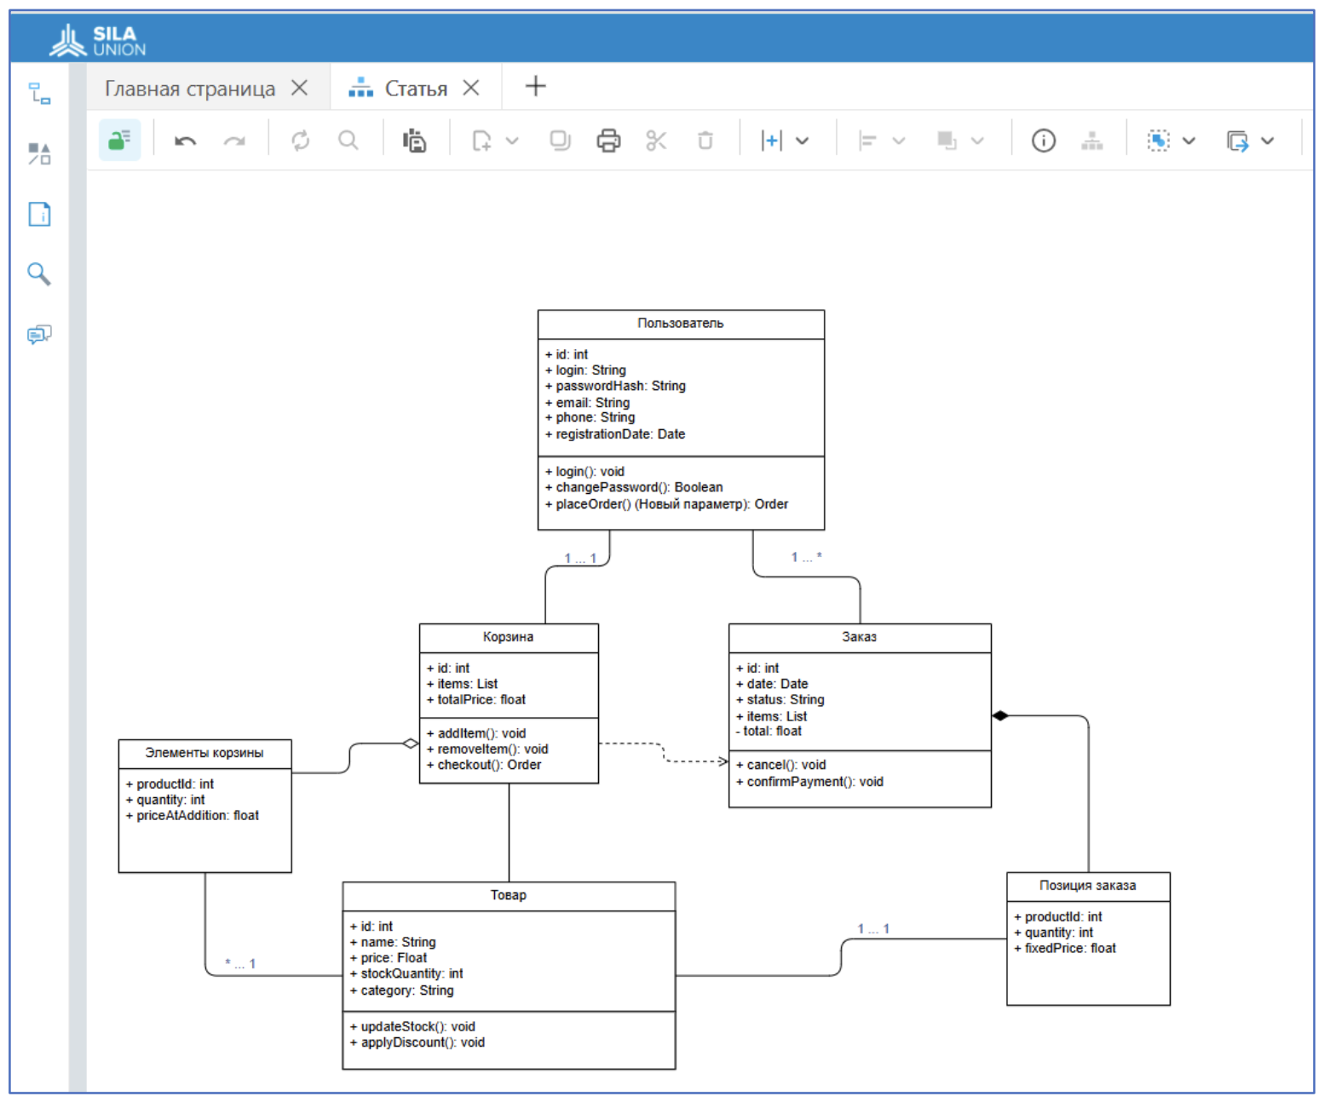Open the tree navigator icon in sidebar
Screen dimensions: 1324x1102
pyautogui.click(x=39, y=94)
